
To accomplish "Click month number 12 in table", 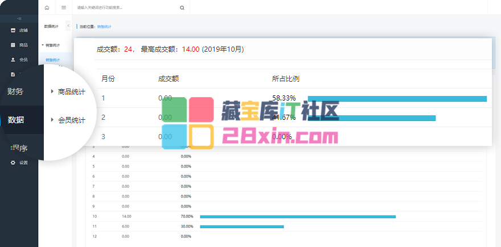I will pyautogui.click(x=95, y=236).
